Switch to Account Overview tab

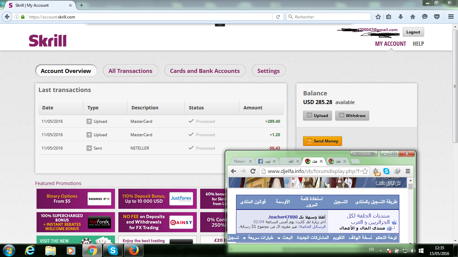(66, 71)
